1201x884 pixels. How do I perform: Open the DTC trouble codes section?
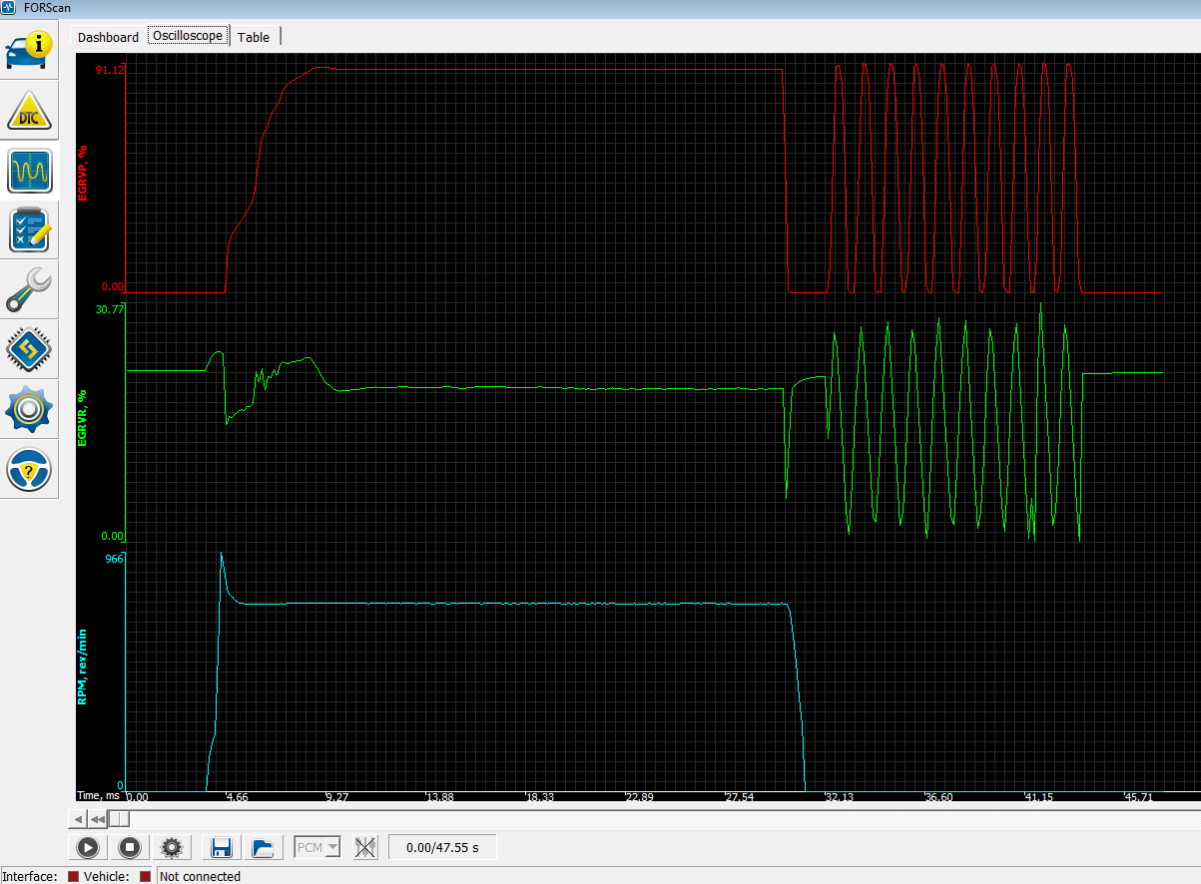tap(28, 111)
